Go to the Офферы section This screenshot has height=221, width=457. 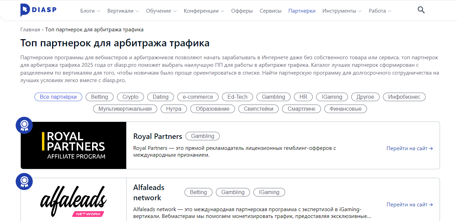pos(242,11)
